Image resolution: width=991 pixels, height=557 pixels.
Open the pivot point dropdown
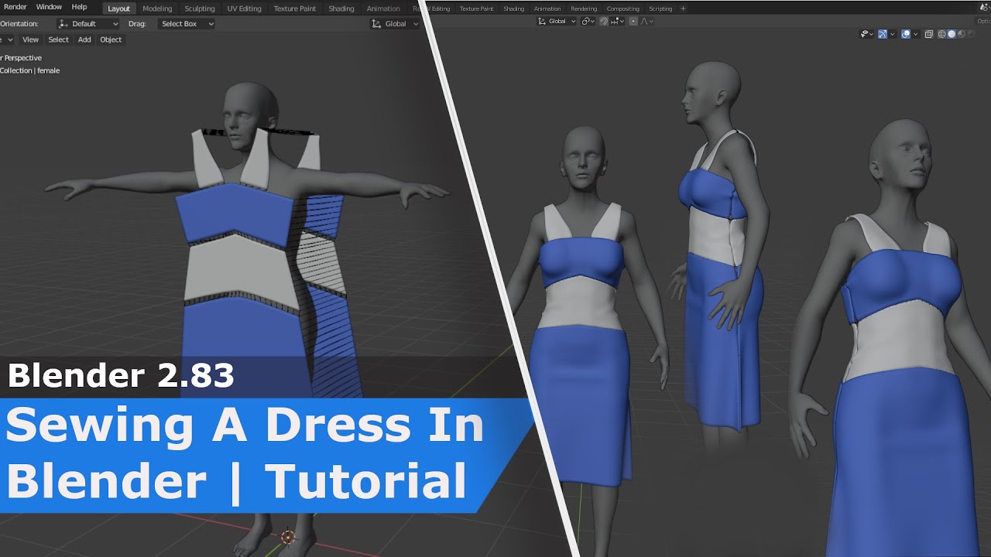pos(588,21)
